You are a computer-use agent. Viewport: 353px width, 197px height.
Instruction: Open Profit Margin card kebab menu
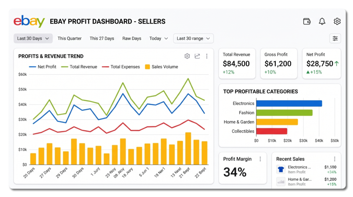[260, 159]
